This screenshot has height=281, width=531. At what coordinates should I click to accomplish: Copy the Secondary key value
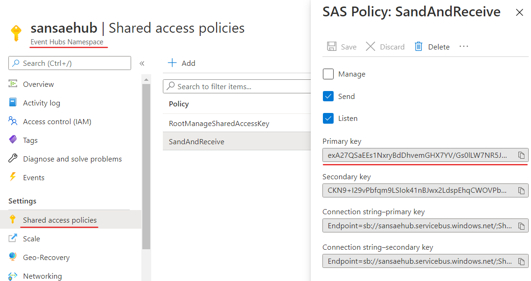521,190
